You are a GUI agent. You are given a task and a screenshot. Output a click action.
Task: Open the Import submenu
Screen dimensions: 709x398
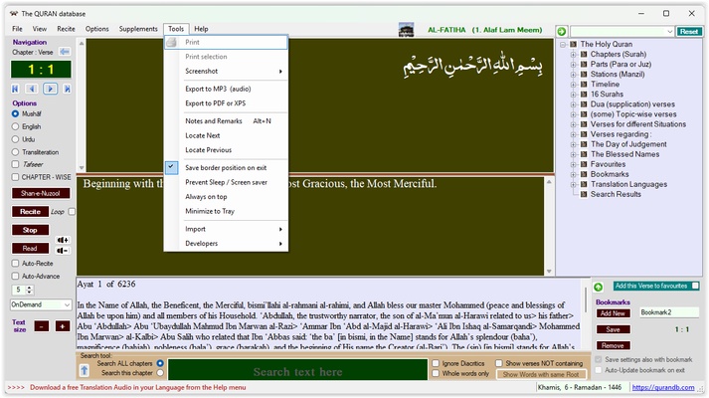point(226,229)
